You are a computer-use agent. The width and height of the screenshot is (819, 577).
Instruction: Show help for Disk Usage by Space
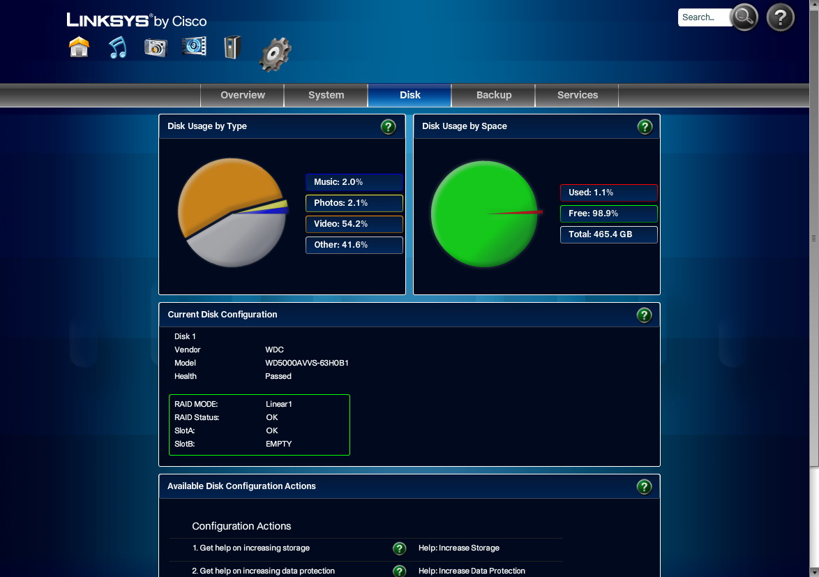click(x=645, y=126)
